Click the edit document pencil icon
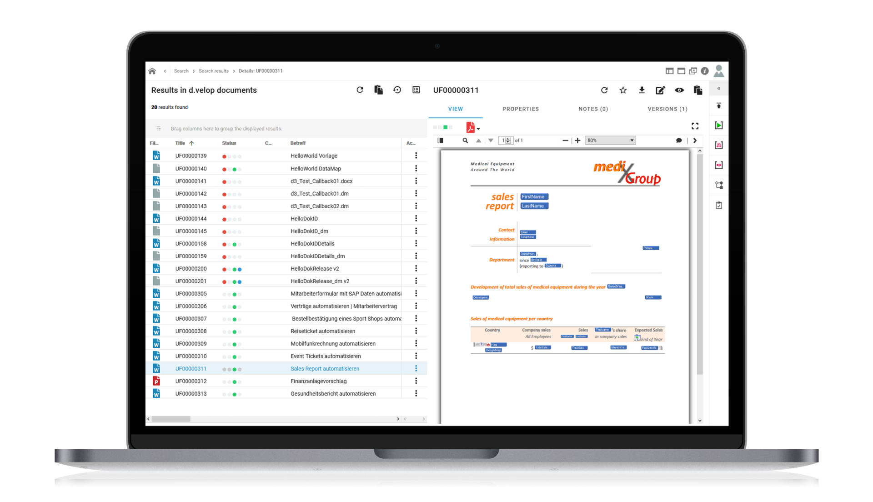This screenshot has width=873, height=502. point(660,90)
